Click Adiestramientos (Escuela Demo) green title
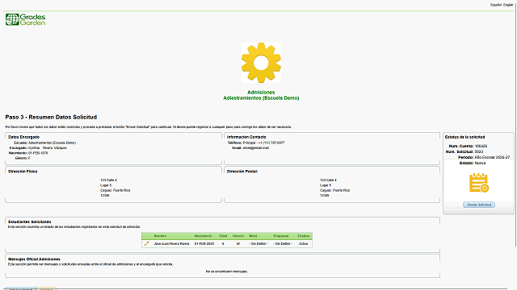 click(x=261, y=98)
